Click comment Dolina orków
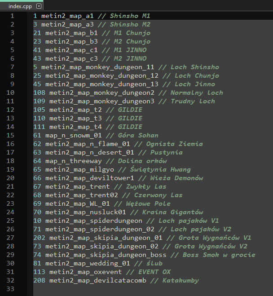Image resolution: width=273 pixels, height=296 pixels. 142,161
